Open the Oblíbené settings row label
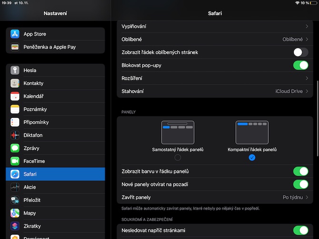This screenshot has height=239, width=319. [x=131, y=39]
